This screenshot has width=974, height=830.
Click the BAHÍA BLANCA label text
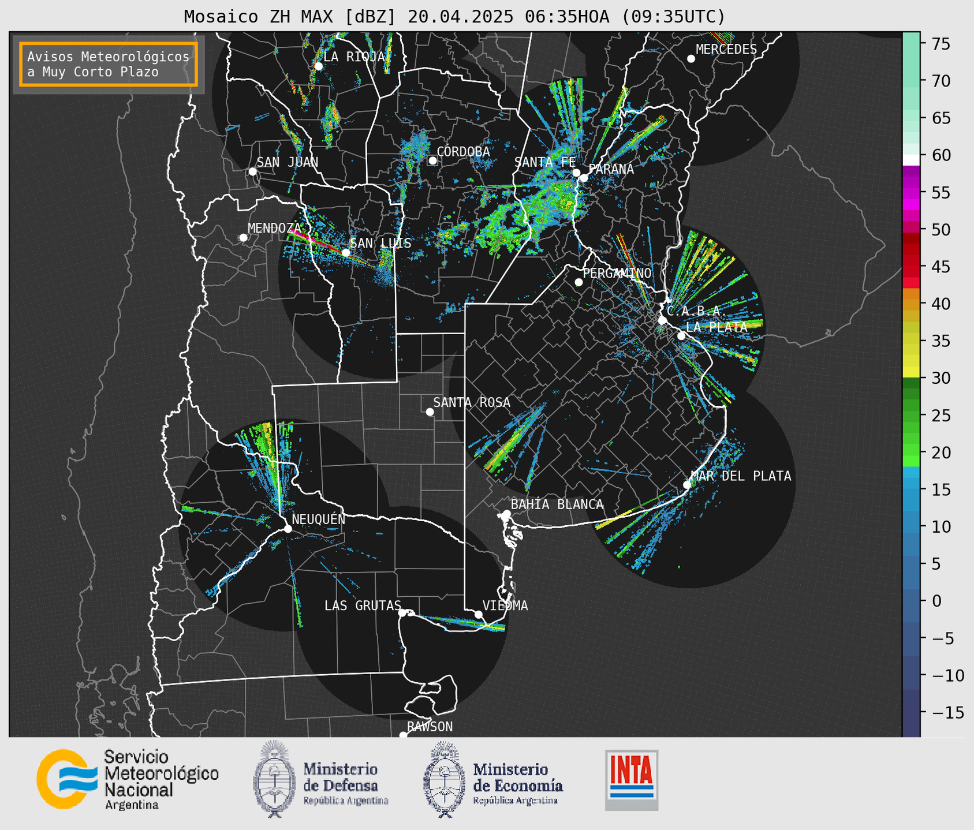click(557, 504)
